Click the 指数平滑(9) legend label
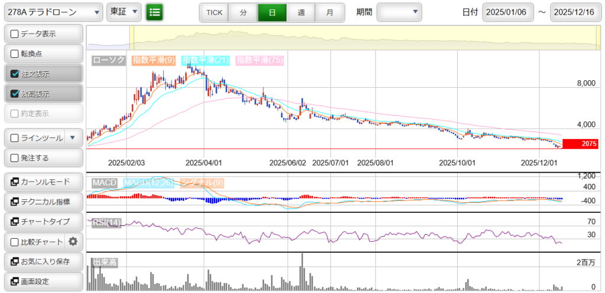Viewport: 605px width, 293px height. (x=154, y=60)
